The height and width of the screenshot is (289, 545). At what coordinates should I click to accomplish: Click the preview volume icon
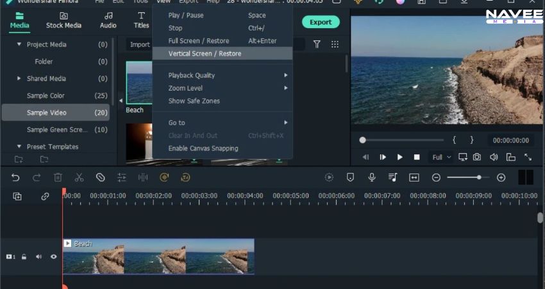494,157
